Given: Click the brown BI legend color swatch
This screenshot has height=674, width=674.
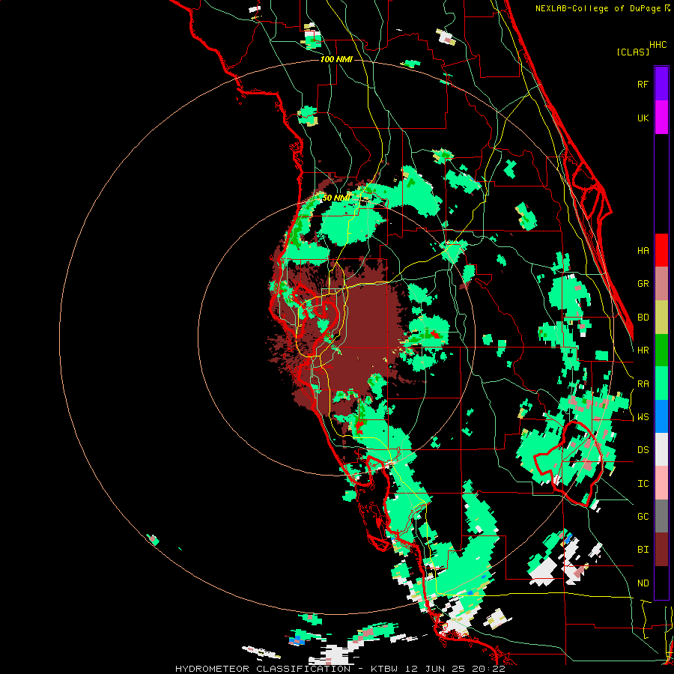Looking at the screenshot, I should click(x=661, y=550).
